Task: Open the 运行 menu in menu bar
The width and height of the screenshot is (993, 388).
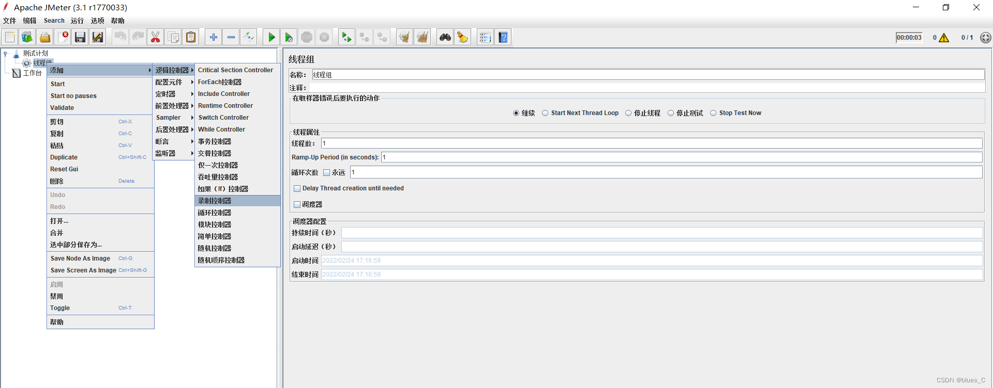Action: 77,21
